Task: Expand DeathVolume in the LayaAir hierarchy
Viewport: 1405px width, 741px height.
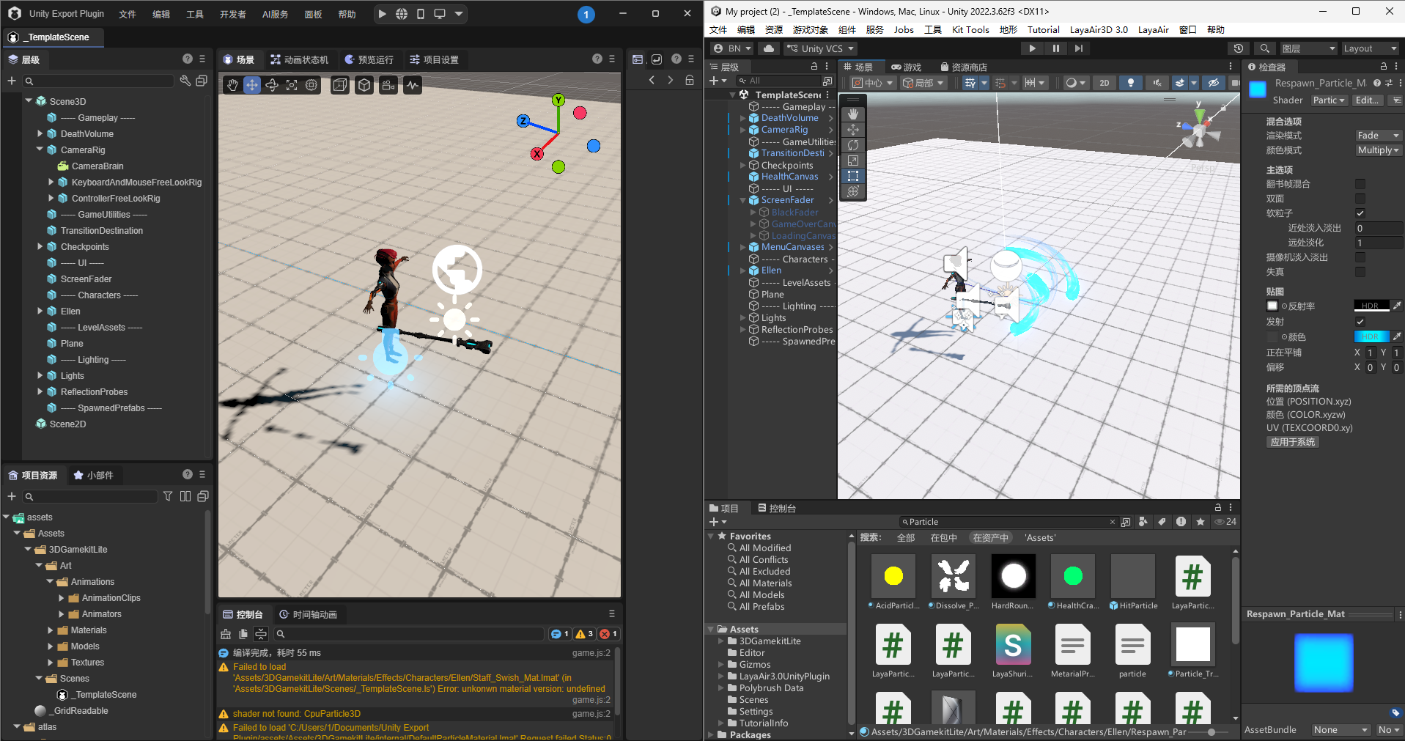Action: tap(40, 134)
